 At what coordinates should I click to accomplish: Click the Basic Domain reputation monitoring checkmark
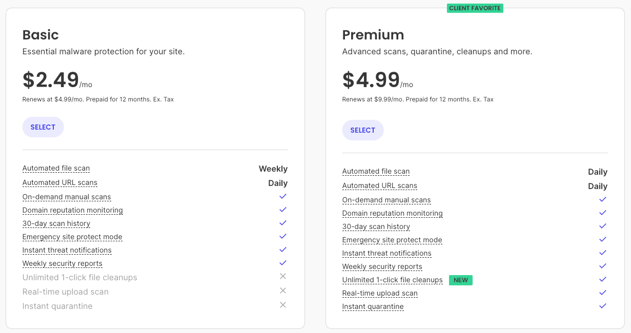[x=283, y=210]
